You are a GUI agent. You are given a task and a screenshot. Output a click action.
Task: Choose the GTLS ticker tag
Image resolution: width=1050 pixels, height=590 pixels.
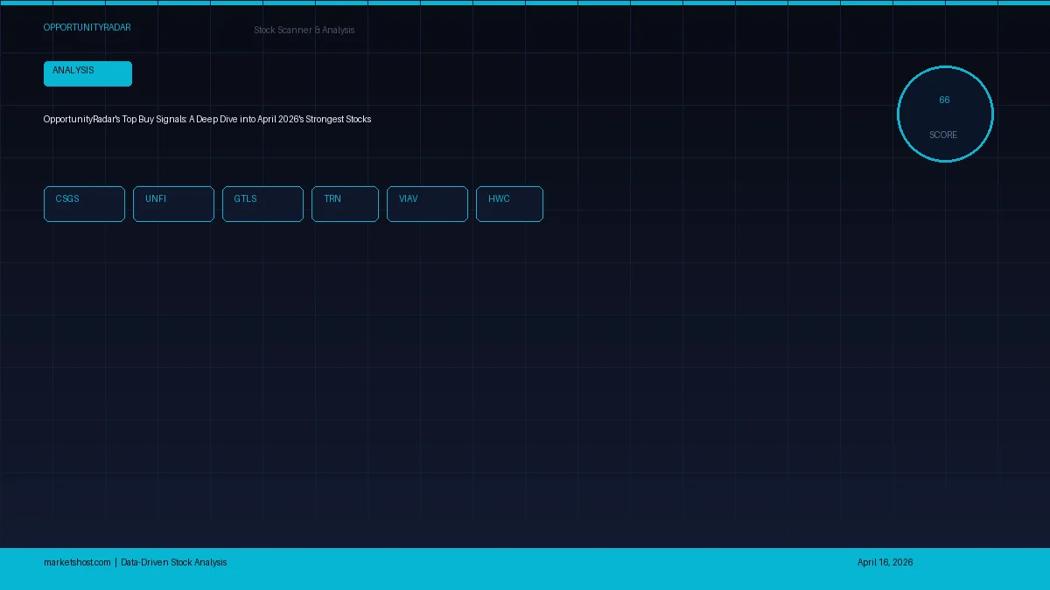click(262, 204)
